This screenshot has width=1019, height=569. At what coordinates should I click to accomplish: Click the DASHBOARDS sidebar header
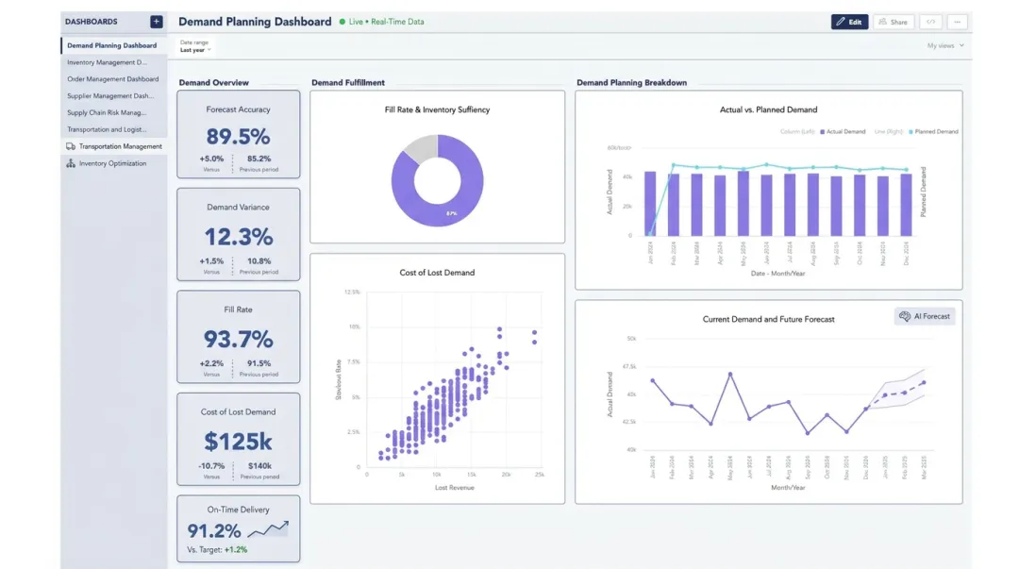[91, 22]
